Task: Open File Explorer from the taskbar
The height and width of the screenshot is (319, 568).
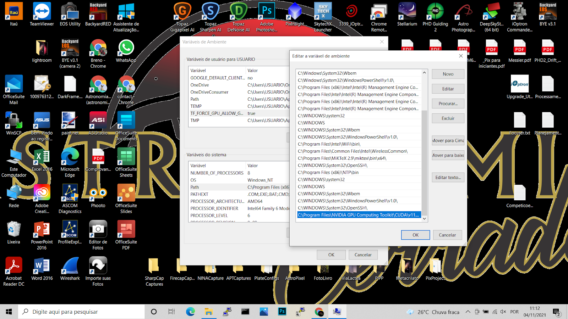Action: click(209, 312)
